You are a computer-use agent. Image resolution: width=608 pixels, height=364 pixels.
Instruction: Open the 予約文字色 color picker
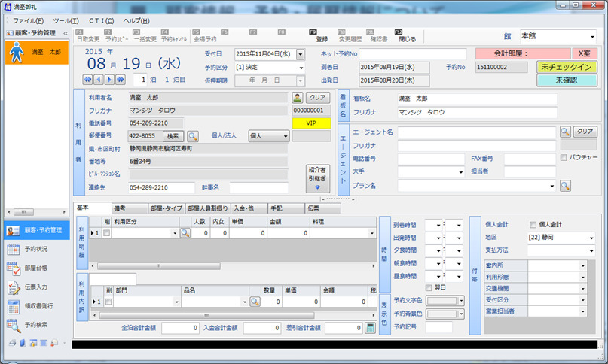coord(445,301)
